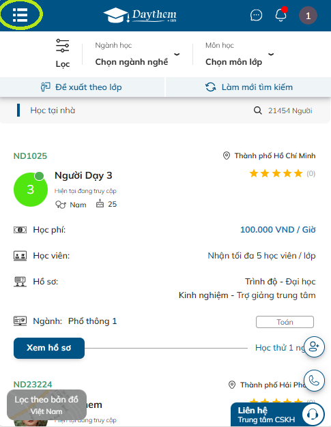Viewport: 331px width, 427px height.
Task: Click the search magnifier beside 21454 Người
Action: pos(258,111)
